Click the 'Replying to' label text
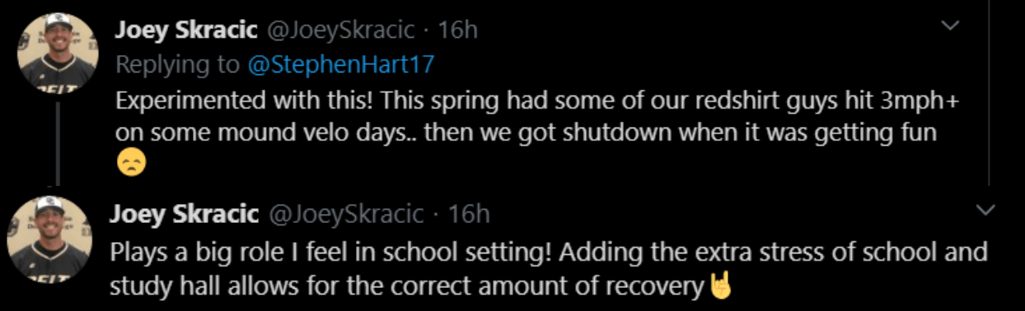The height and width of the screenshot is (311, 1025). 177,65
